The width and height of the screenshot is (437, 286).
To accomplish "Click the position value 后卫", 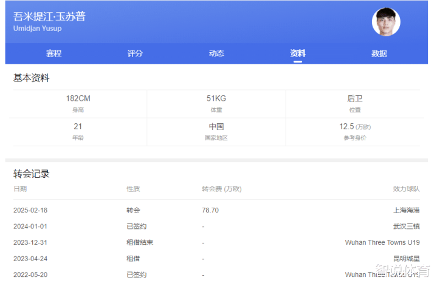I will 355,98.
